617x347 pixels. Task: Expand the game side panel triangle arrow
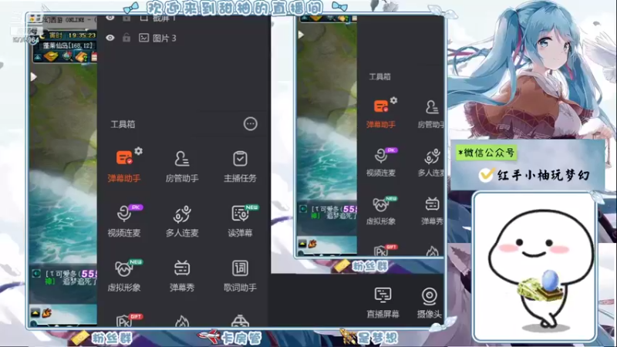tap(34, 76)
